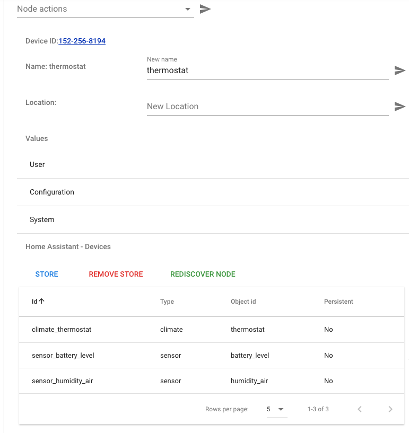Submit the selected node action via send arrow
Screen dimensions: 409x433
205,8
